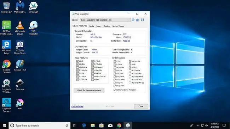The height and width of the screenshot is (129, 230).
Task: Open the Malwarebytes desktop shortcut
Action: (x=20, y=7)
